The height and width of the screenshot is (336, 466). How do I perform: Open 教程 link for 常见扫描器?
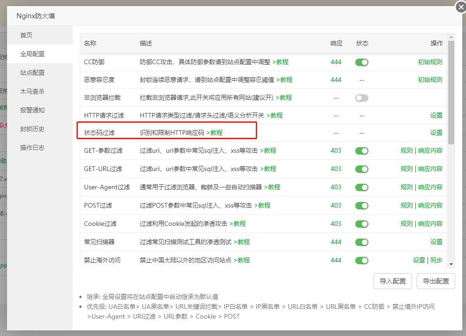[x=242, y=242]
